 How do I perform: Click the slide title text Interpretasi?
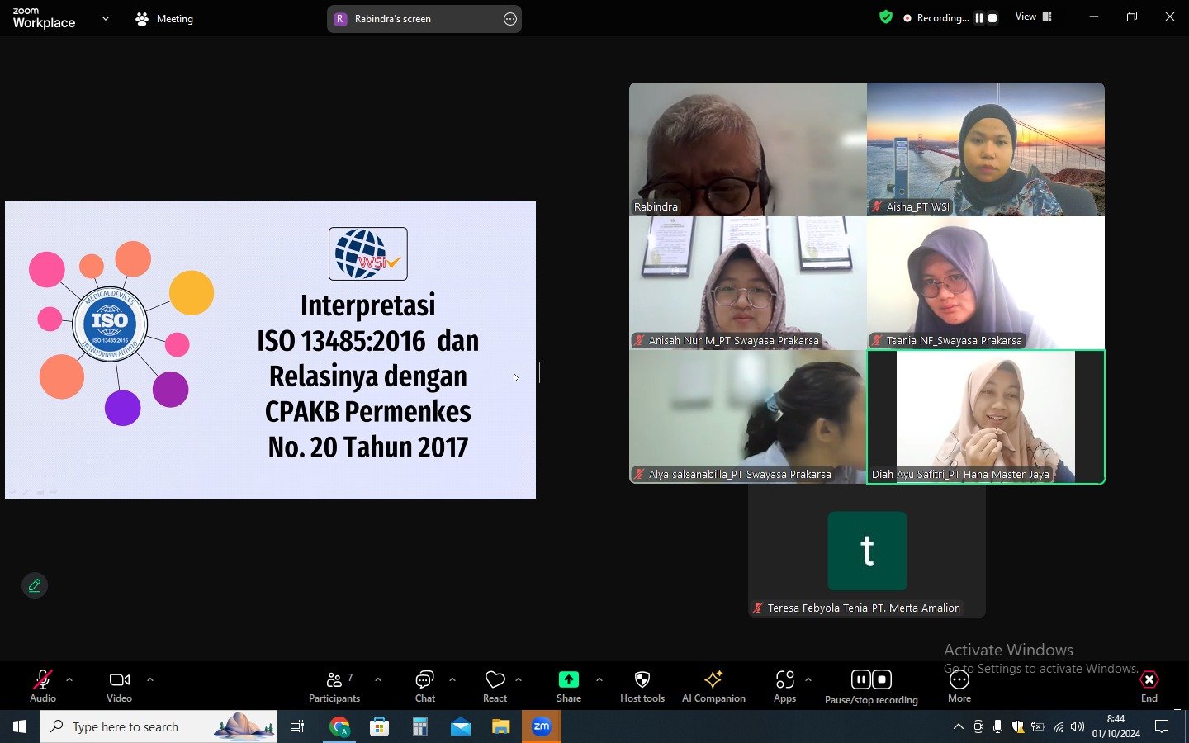pyautogui.click(x=368, y=305)
